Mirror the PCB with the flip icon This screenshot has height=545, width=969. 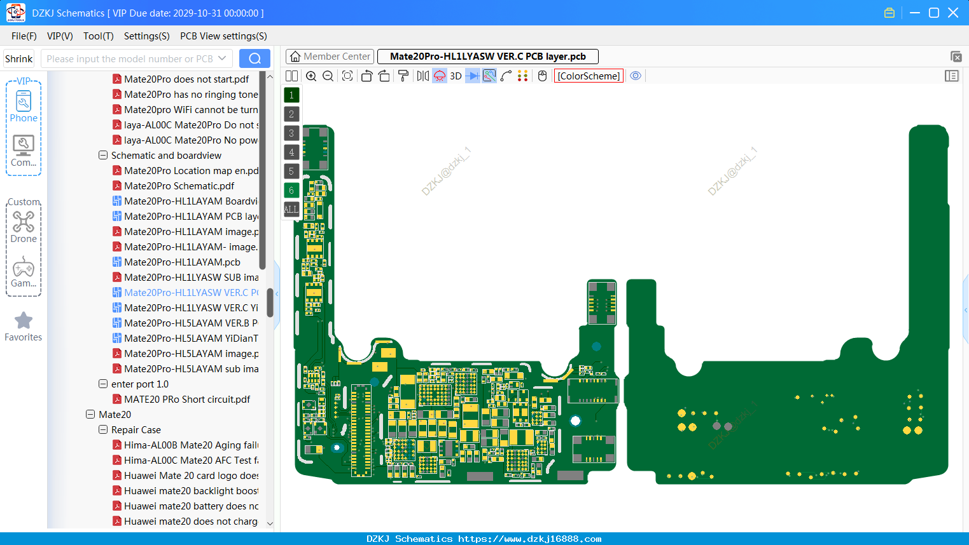423,76
